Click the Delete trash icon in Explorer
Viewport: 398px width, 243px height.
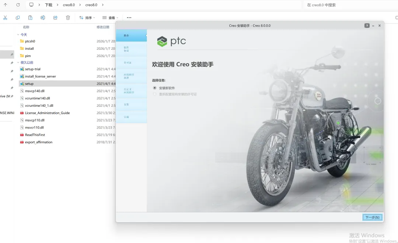coord(68,18)
